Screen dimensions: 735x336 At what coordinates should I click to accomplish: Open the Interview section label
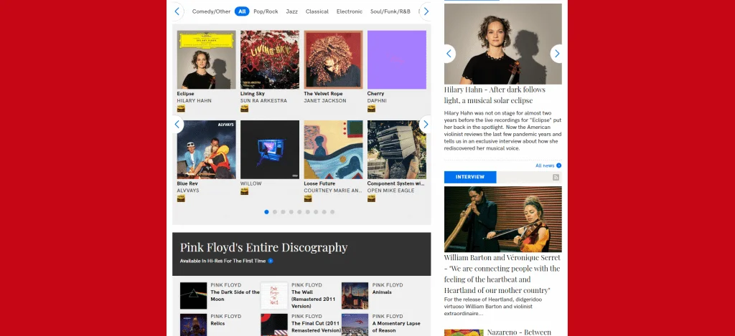point(470,177)
